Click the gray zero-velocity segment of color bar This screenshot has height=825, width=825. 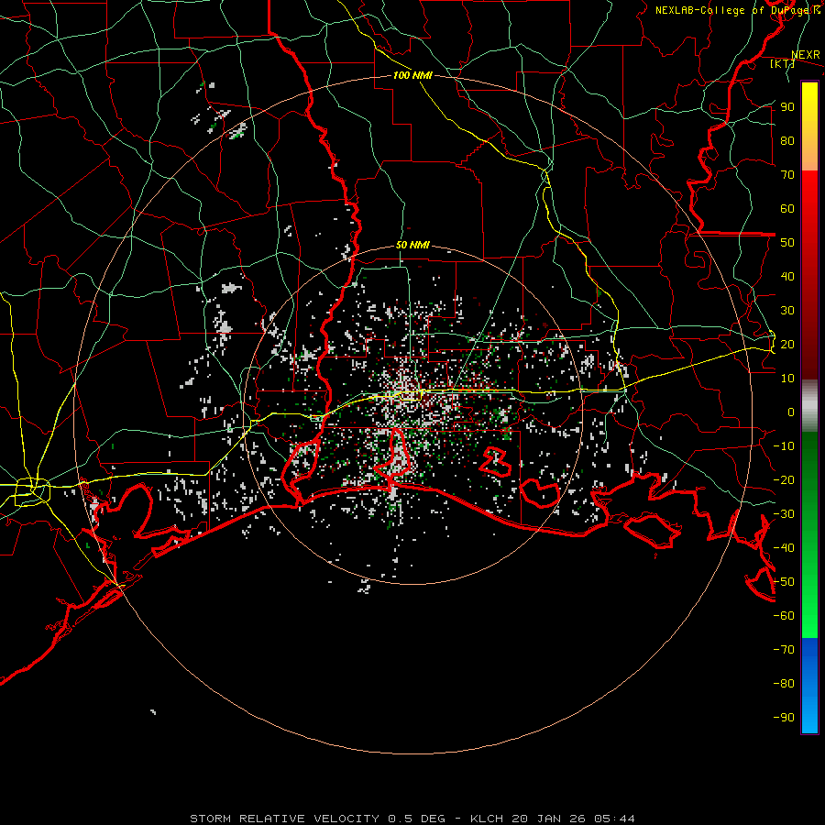pos(809,406)
